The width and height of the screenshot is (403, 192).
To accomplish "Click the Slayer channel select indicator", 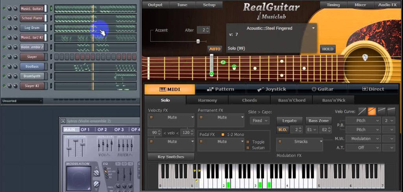I will point(51,57).
